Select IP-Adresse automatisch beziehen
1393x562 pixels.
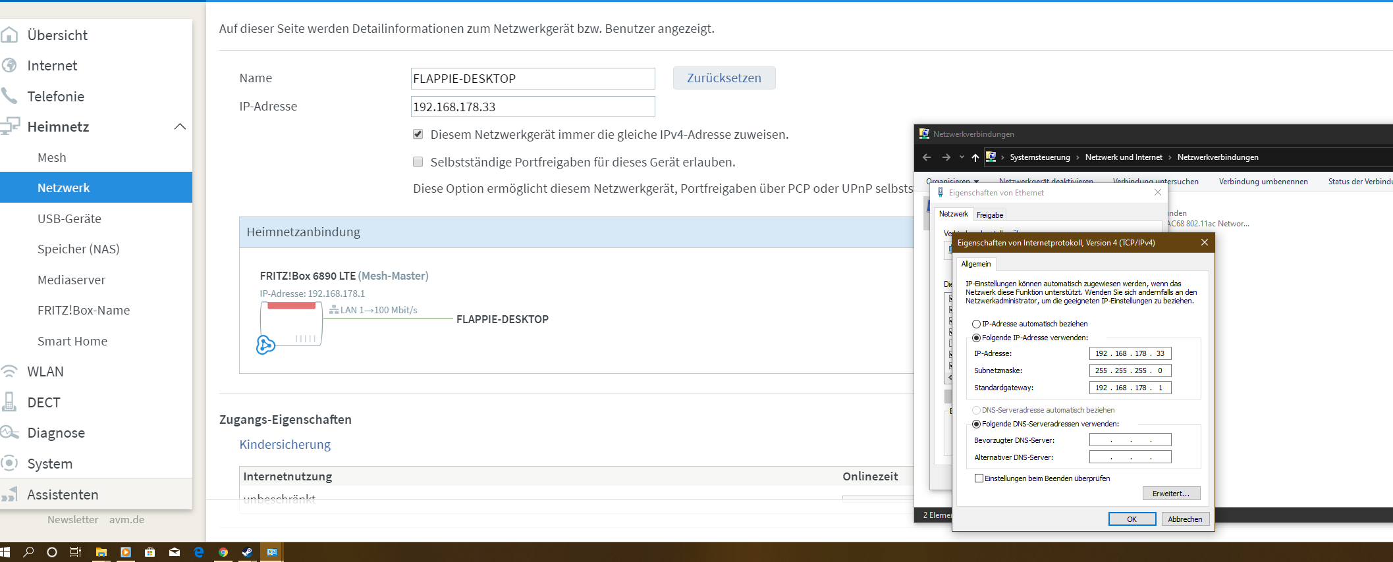(976, 324)
